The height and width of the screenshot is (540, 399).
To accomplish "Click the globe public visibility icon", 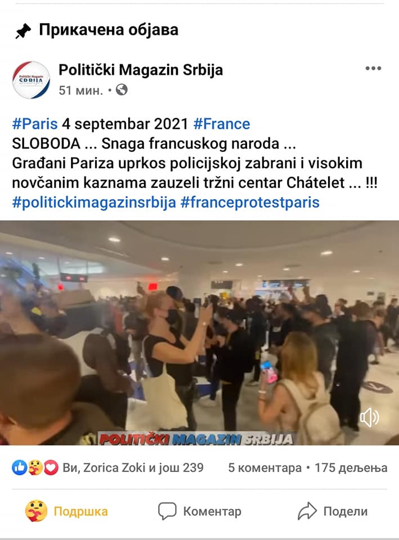I will pyautogui.click(x=122, y=90).
